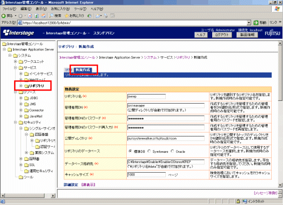Expand the JMS tree node
This screenshot has height=205, width=283.
click(21, 104)
